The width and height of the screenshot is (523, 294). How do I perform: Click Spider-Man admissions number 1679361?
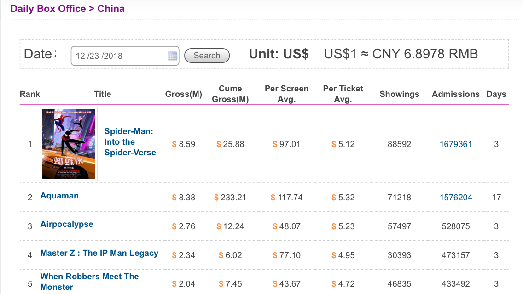[456, 144]
